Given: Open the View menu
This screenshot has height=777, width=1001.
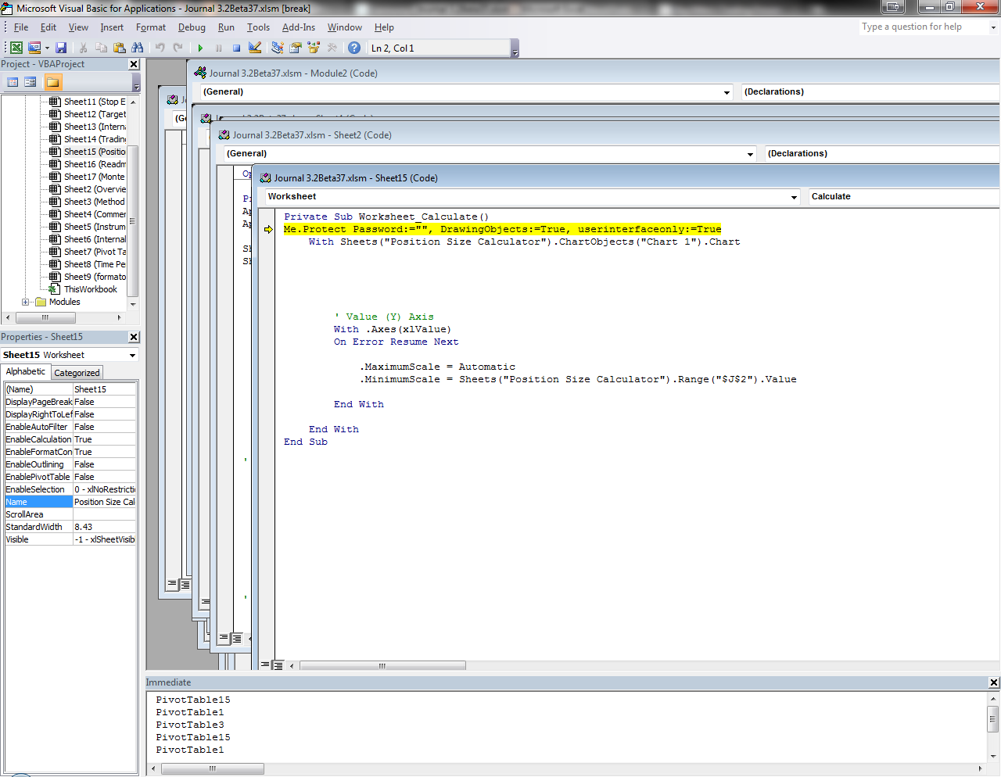Looking at the screenshot, I should [x=78, y=27].
